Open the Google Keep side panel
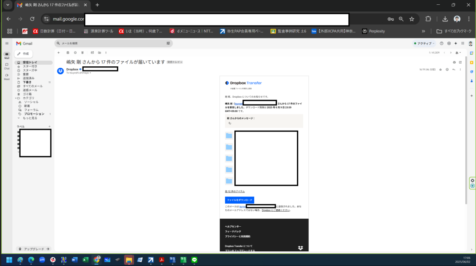 (x=472, y=62)
